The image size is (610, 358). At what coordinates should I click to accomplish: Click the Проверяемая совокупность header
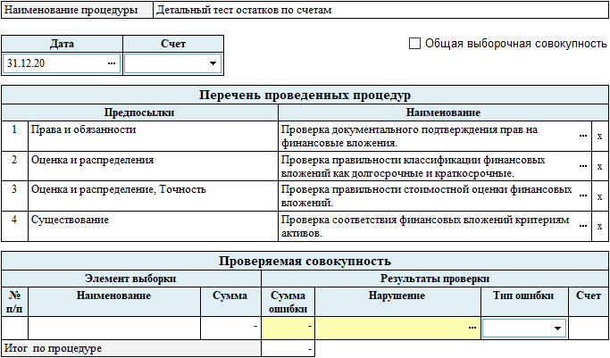tap(305, 261)
